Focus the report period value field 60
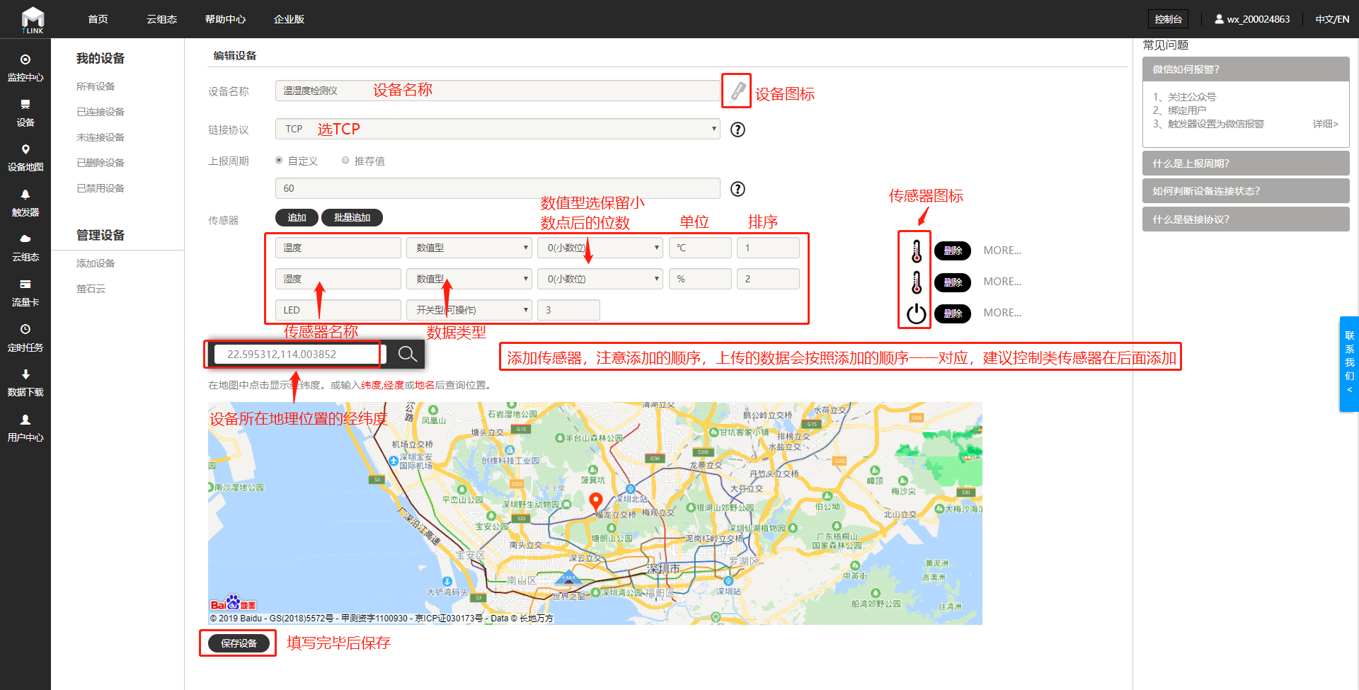 (498, 188)
